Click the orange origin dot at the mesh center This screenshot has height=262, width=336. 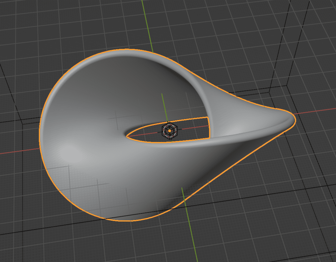click(169, 131)
